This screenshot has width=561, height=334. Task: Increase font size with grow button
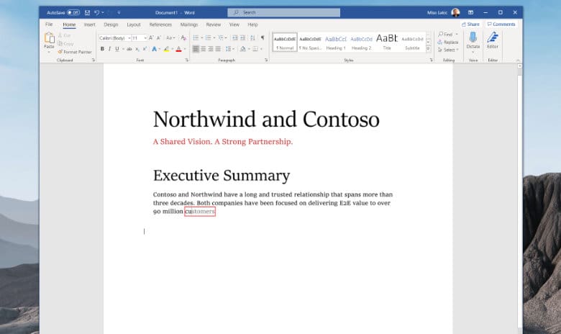click(x=151, y=37)
